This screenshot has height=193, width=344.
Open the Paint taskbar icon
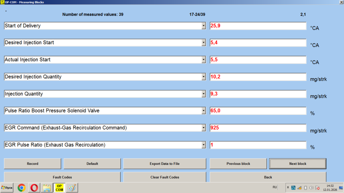tap(72, 188)
